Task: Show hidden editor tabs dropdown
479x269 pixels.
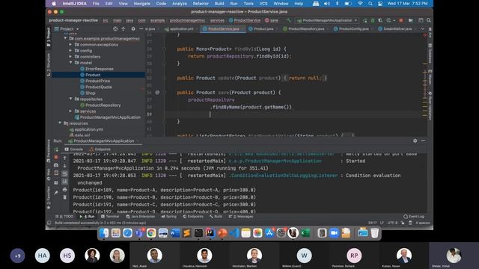Action: point(422,28)
